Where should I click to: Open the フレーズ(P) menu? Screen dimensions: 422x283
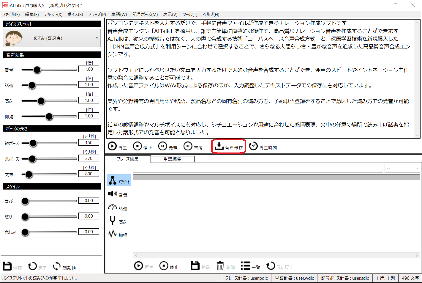coord(97,14)
